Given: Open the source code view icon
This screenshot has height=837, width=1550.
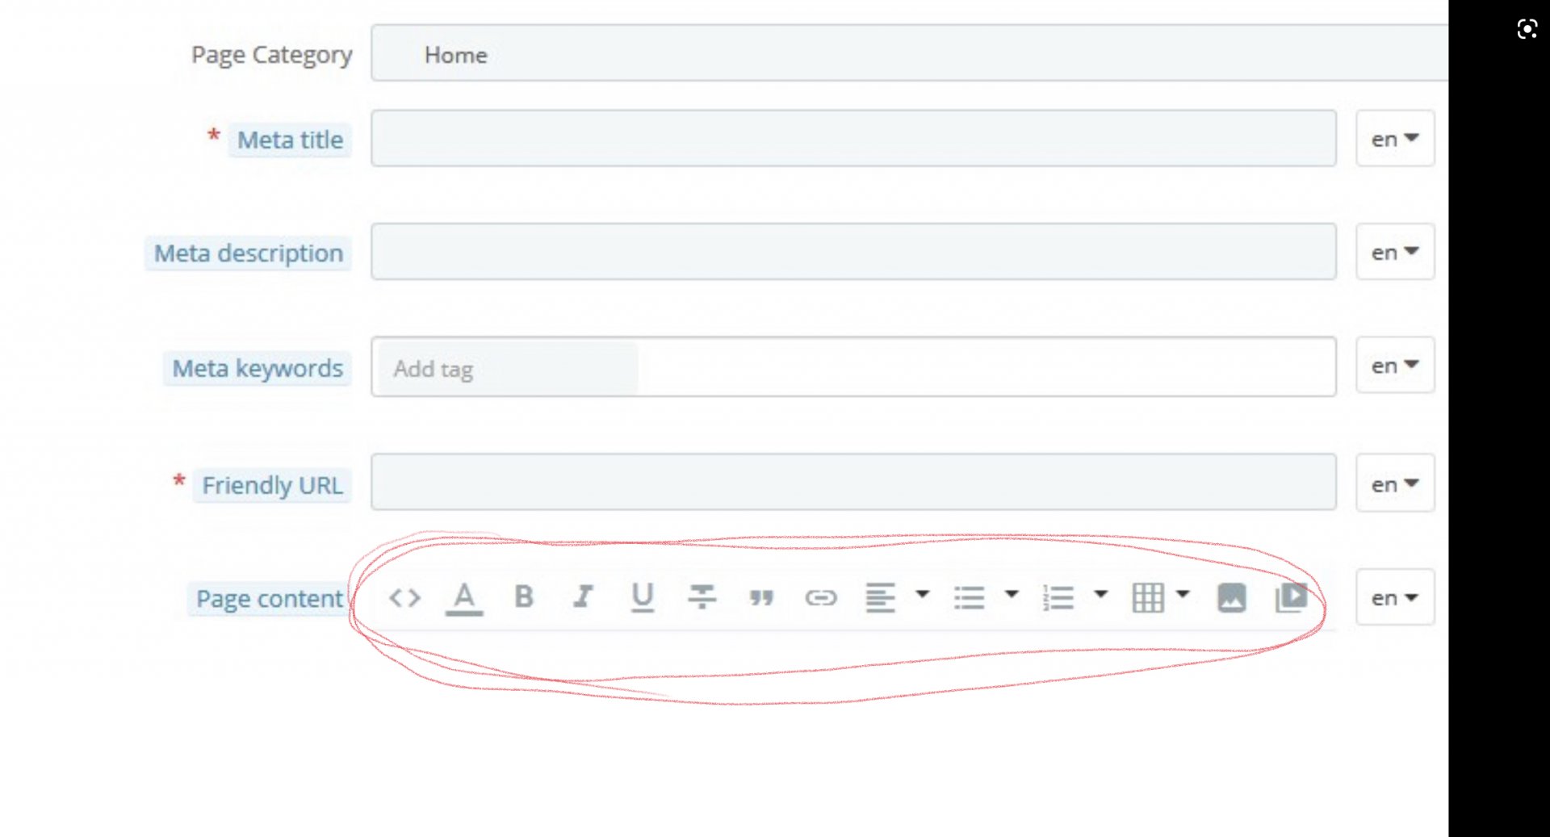Looking at the screenshot, I should point(404,598).
